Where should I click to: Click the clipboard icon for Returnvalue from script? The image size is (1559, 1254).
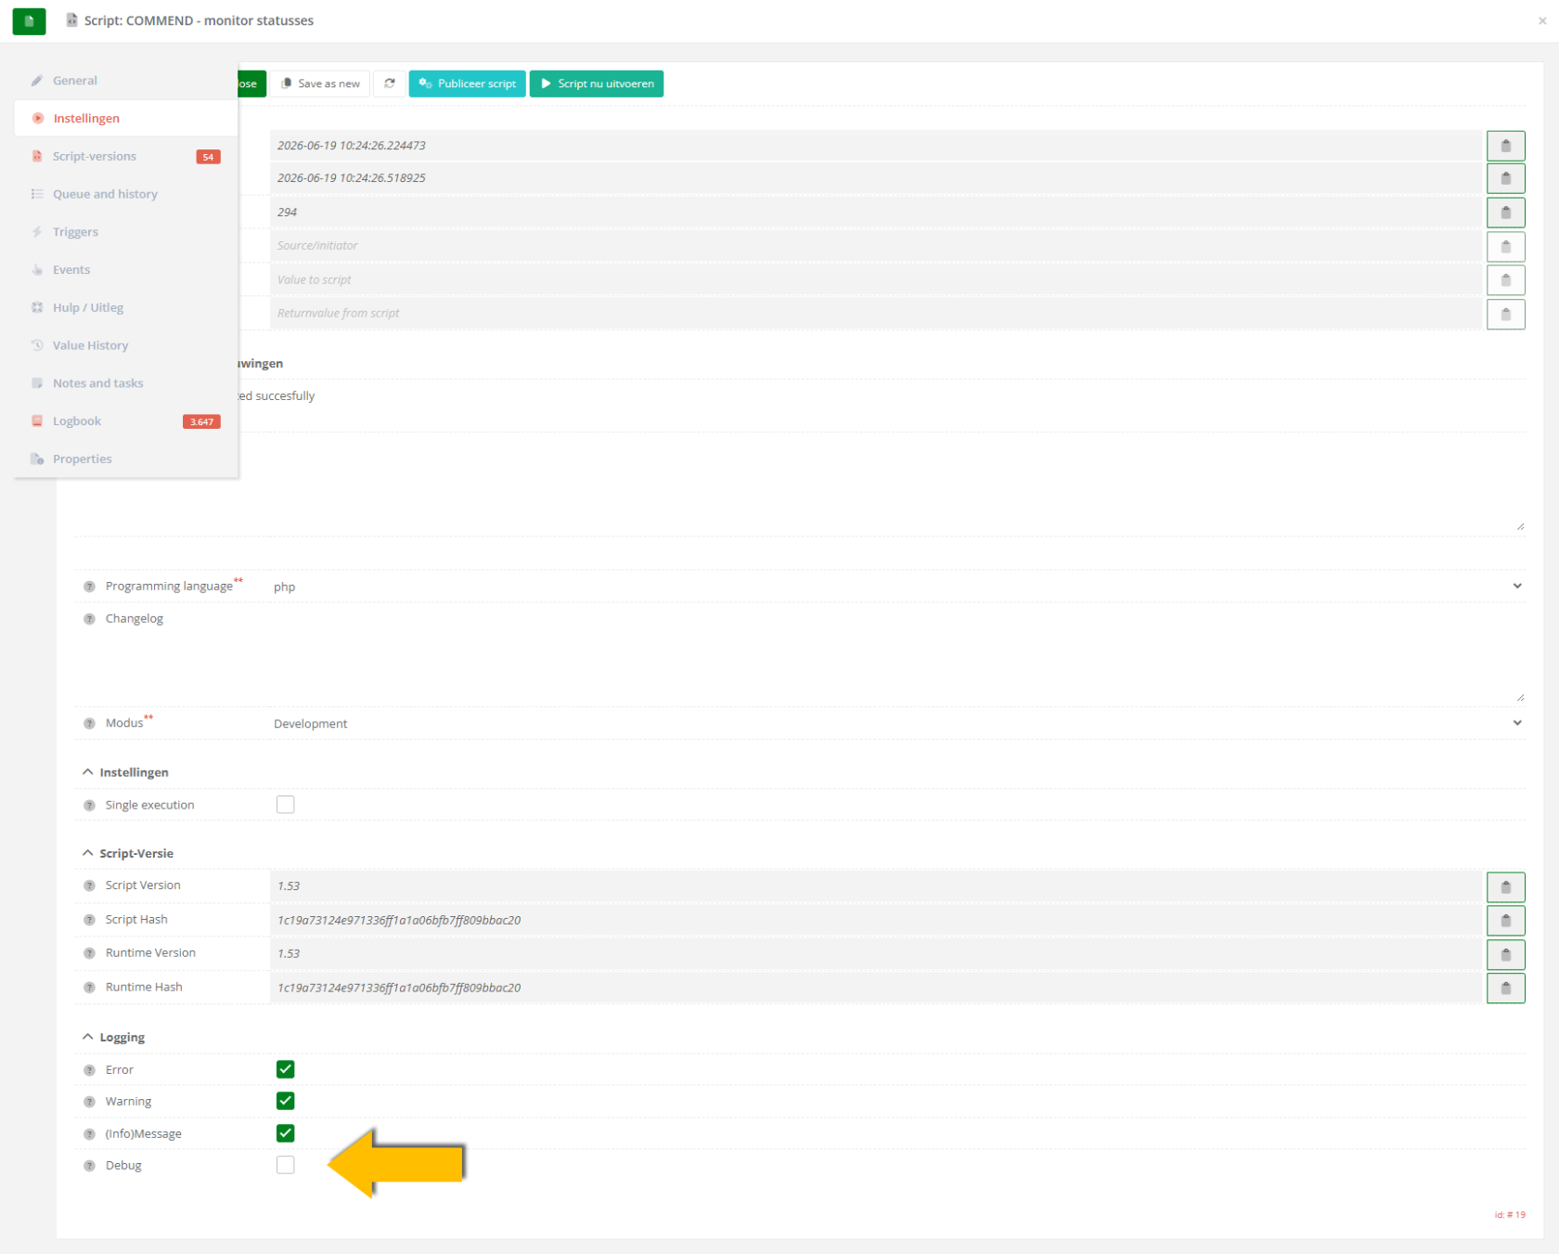click(x=1505, y=314)
